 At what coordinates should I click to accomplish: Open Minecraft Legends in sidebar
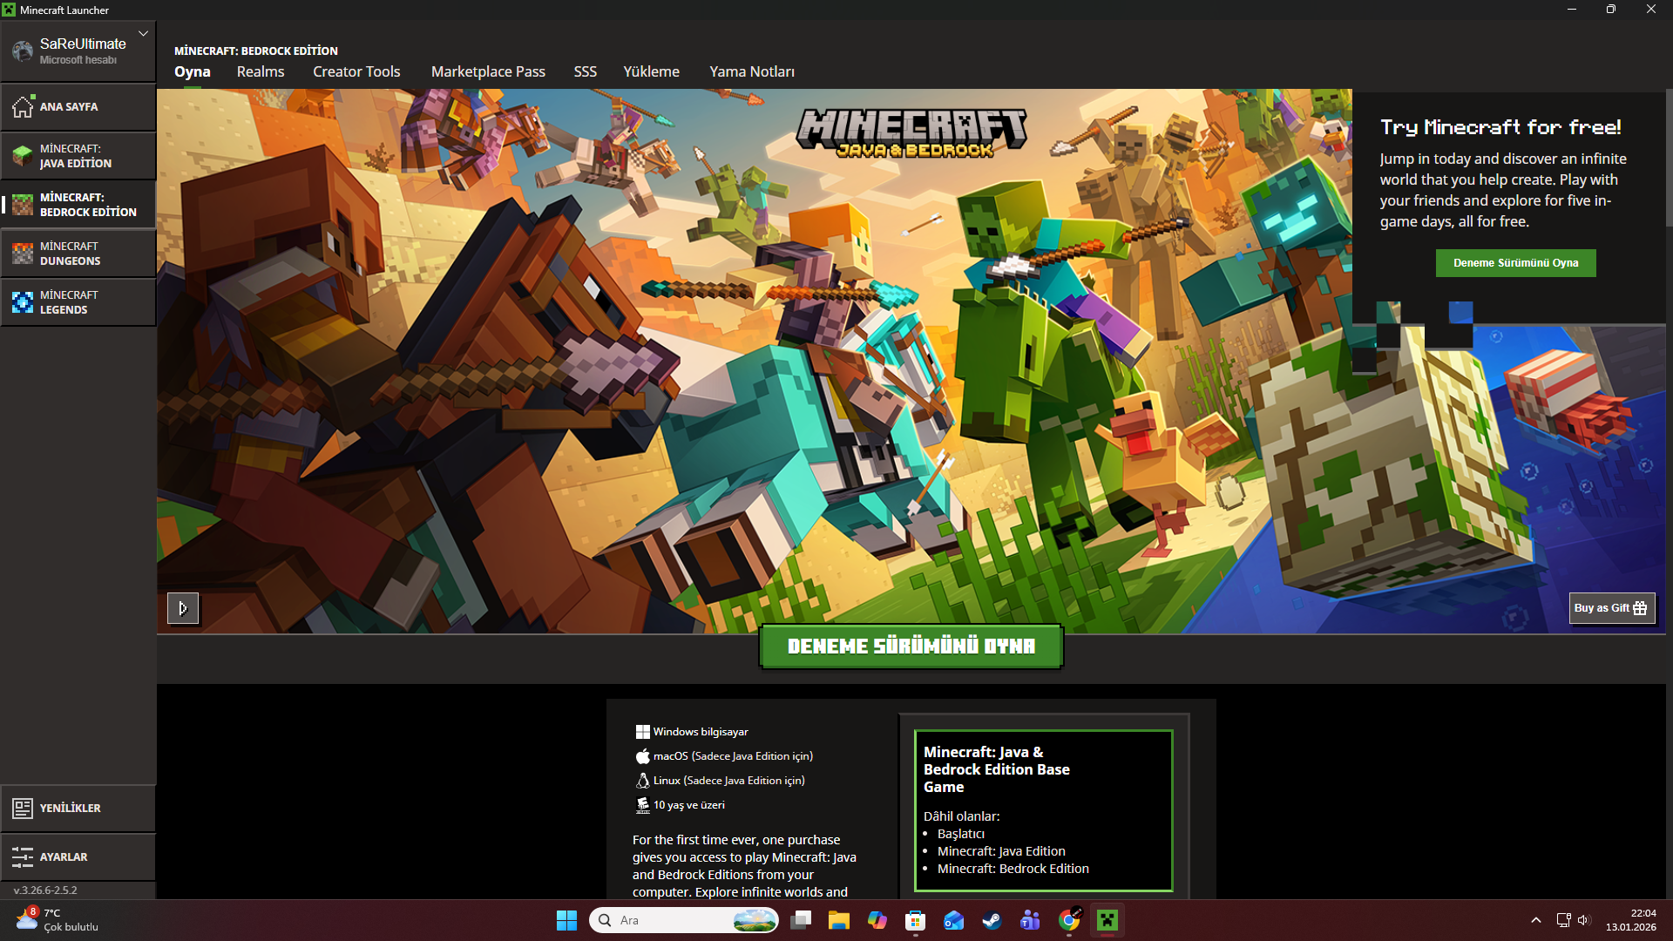pos(78,302)
